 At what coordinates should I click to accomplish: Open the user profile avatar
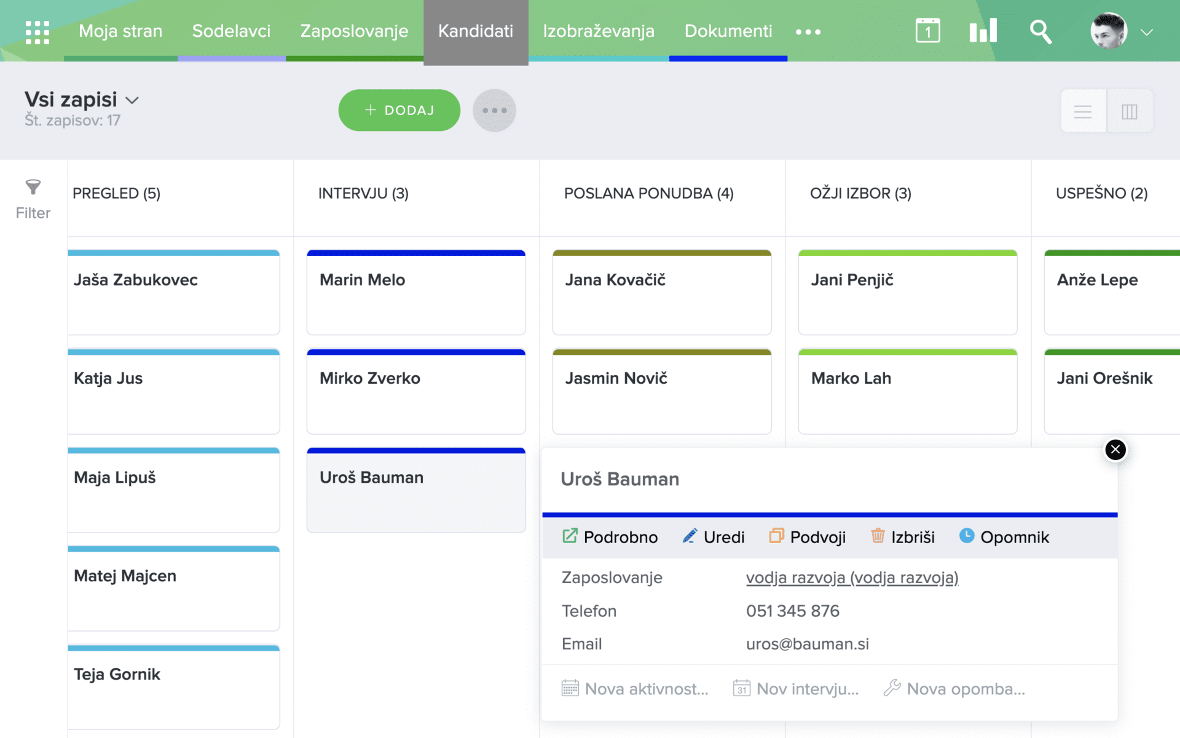[1108, 31]
